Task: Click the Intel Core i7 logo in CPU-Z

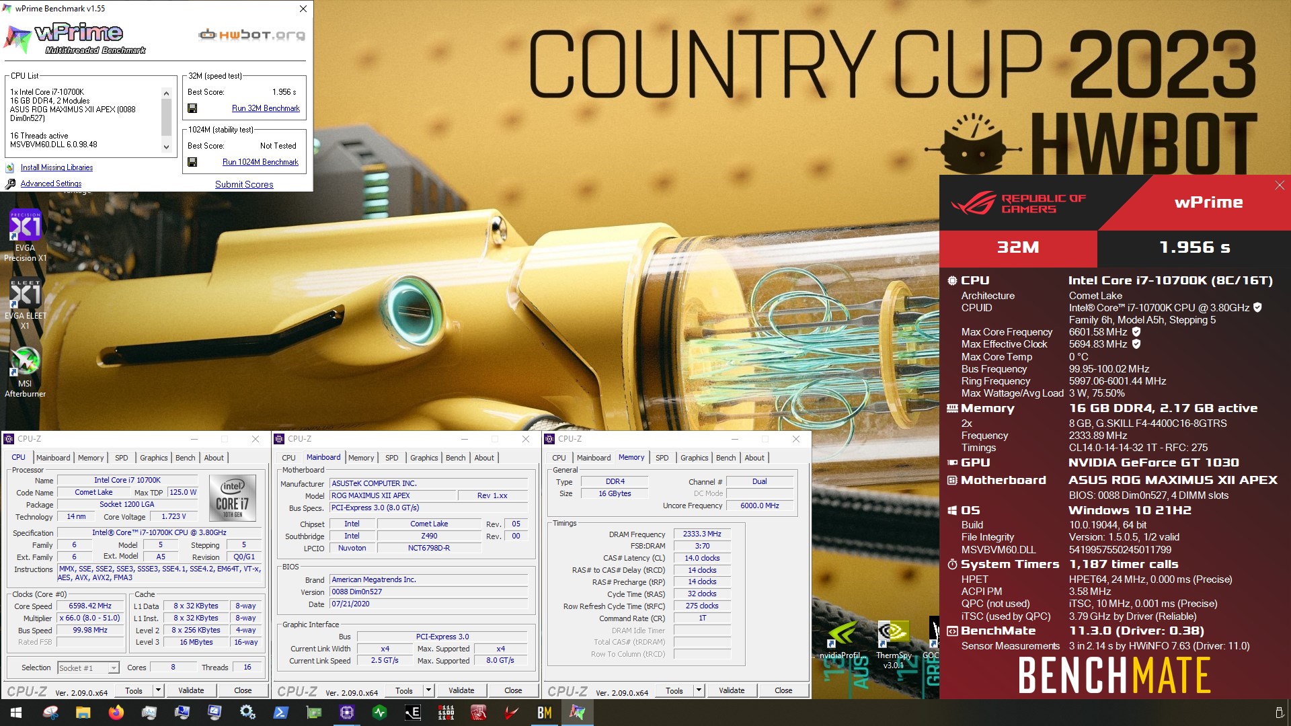Action: pyautogui.click(x=232, y=498)
